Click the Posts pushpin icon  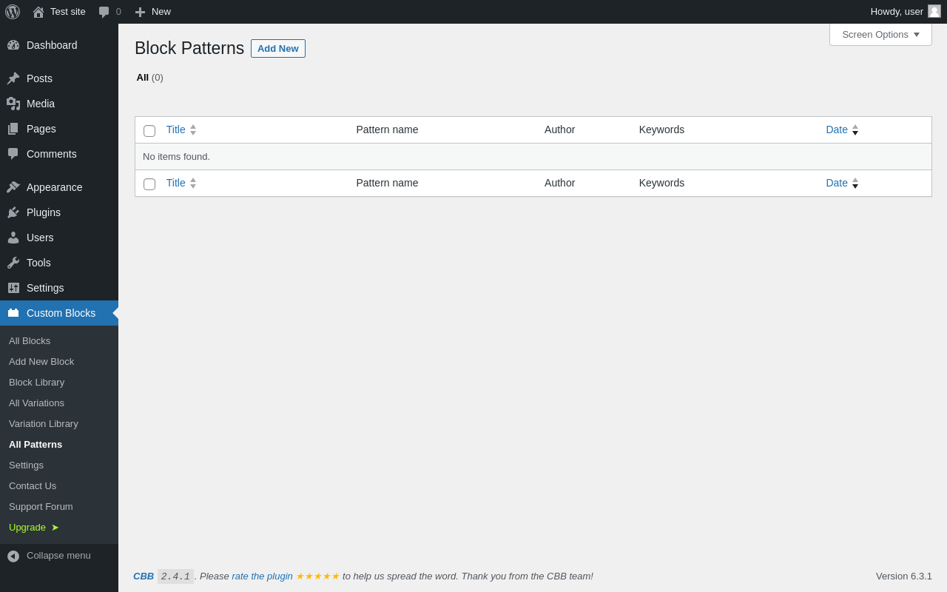click(13, 78)
